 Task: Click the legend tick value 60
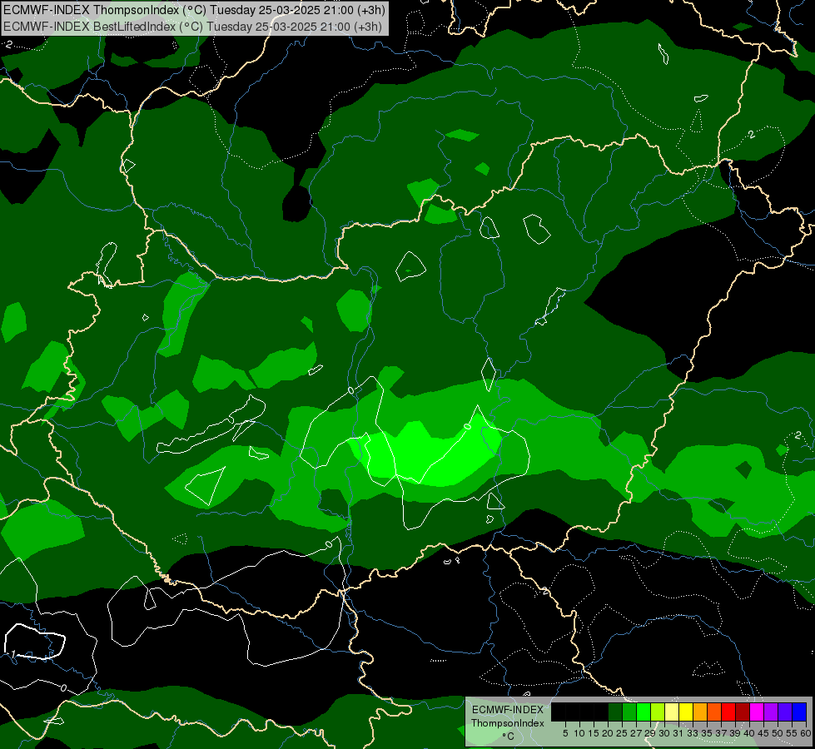pyautogui.click(x=806, y=733)
